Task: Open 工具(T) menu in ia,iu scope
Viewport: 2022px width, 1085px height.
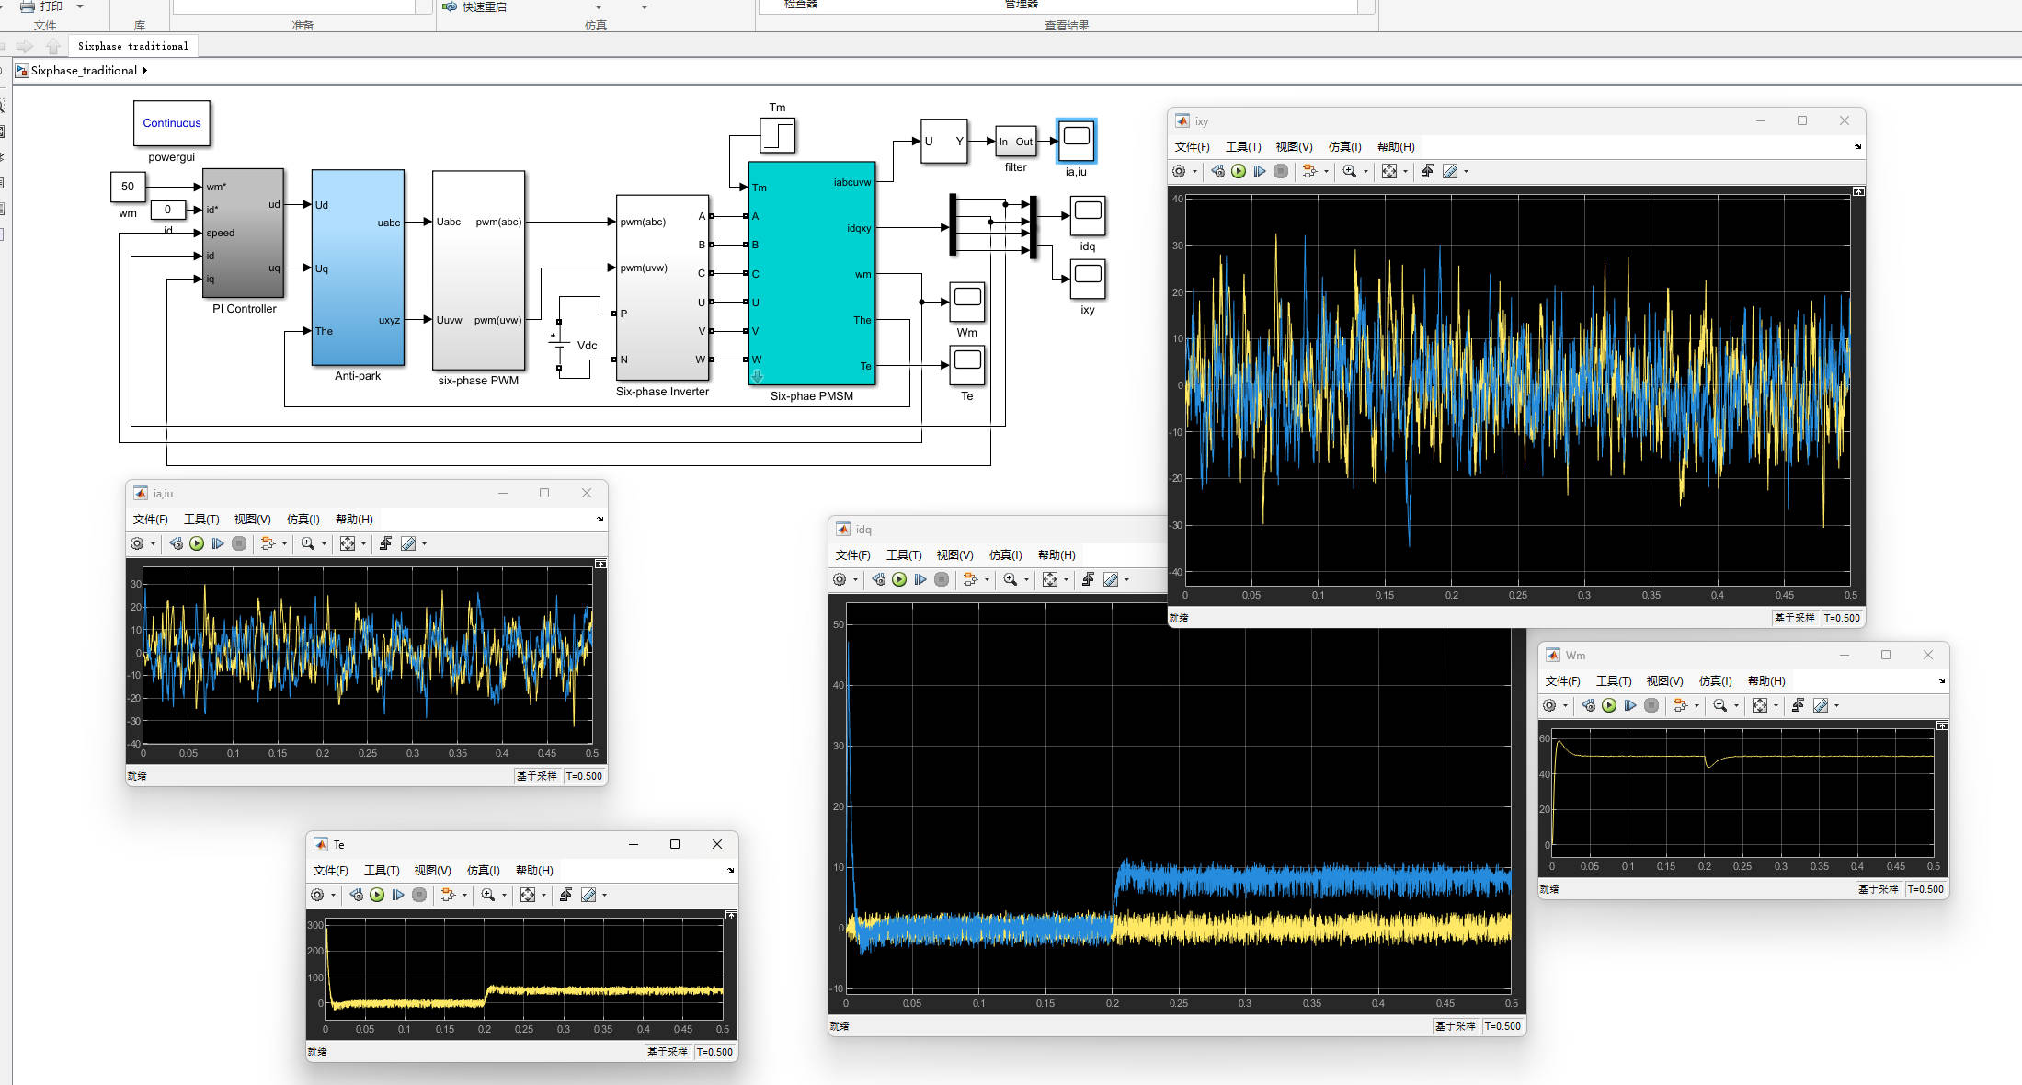Action: tap(201, 520)
